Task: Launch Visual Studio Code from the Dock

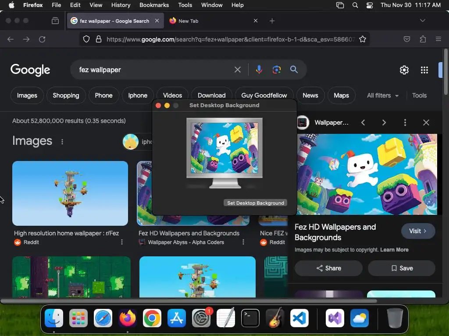Action: click(x=299, y=318)
